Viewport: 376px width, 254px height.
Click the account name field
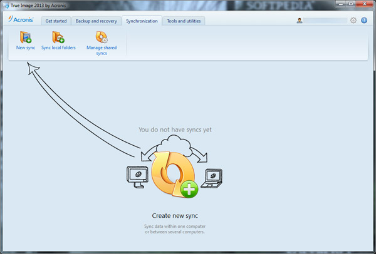coord(325,21)
